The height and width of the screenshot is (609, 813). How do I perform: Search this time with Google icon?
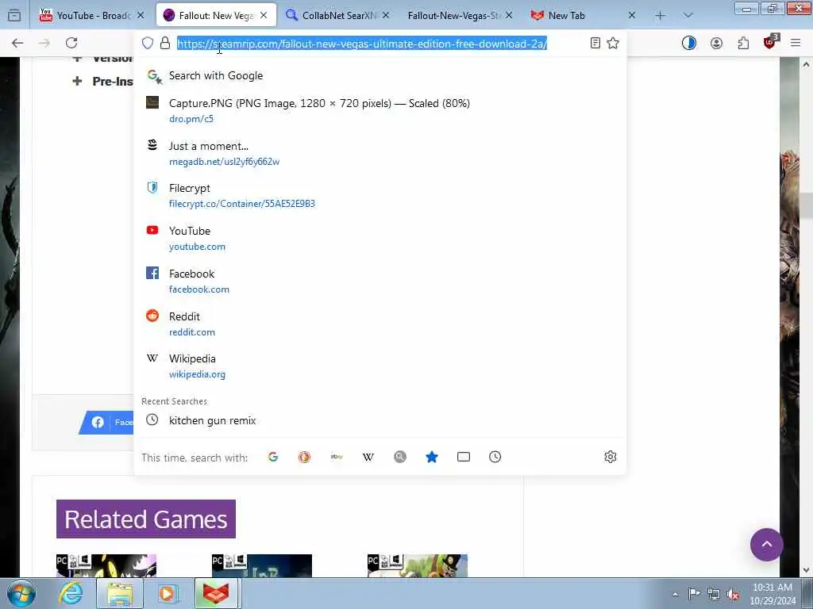(x=273, y=457)
